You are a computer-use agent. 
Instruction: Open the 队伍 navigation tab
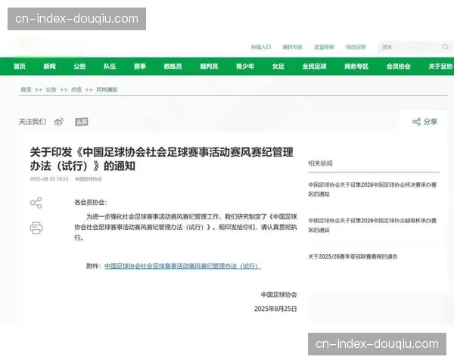pyautogui.click(x=110, y=67)
